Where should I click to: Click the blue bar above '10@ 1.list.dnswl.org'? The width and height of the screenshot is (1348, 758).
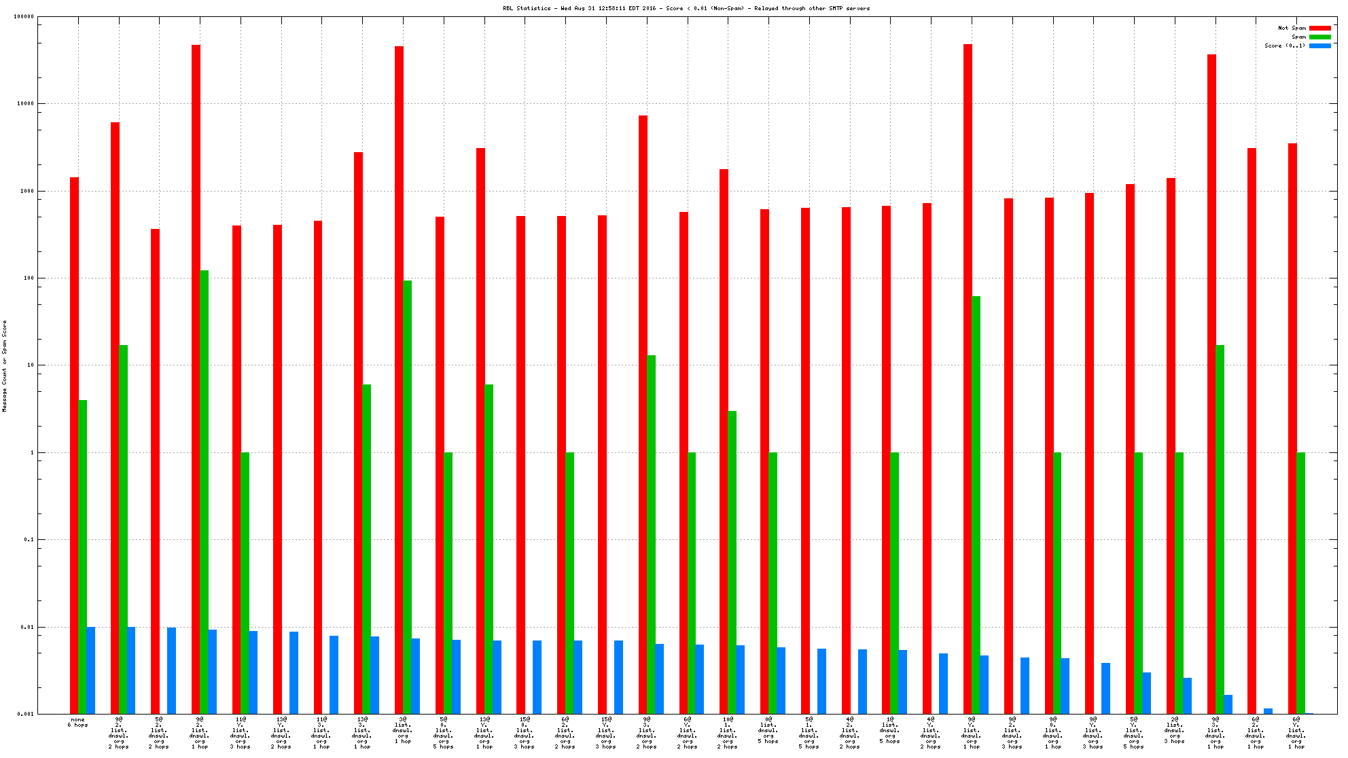click(x=740, y=679)
